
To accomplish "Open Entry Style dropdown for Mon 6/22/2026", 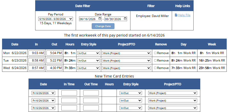I will pos(89,53).
